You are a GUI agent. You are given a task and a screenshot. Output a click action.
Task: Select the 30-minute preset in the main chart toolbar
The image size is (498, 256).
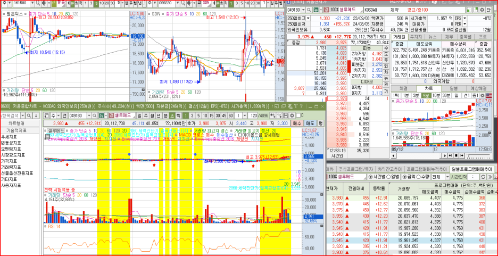point(218,115)
